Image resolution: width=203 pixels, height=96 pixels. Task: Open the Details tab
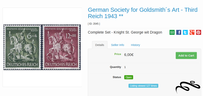(100, 45)
